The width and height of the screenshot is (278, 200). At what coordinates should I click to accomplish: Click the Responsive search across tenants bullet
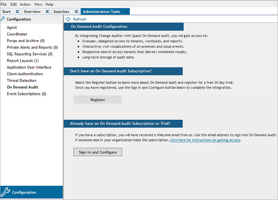(x=134, y=52)
